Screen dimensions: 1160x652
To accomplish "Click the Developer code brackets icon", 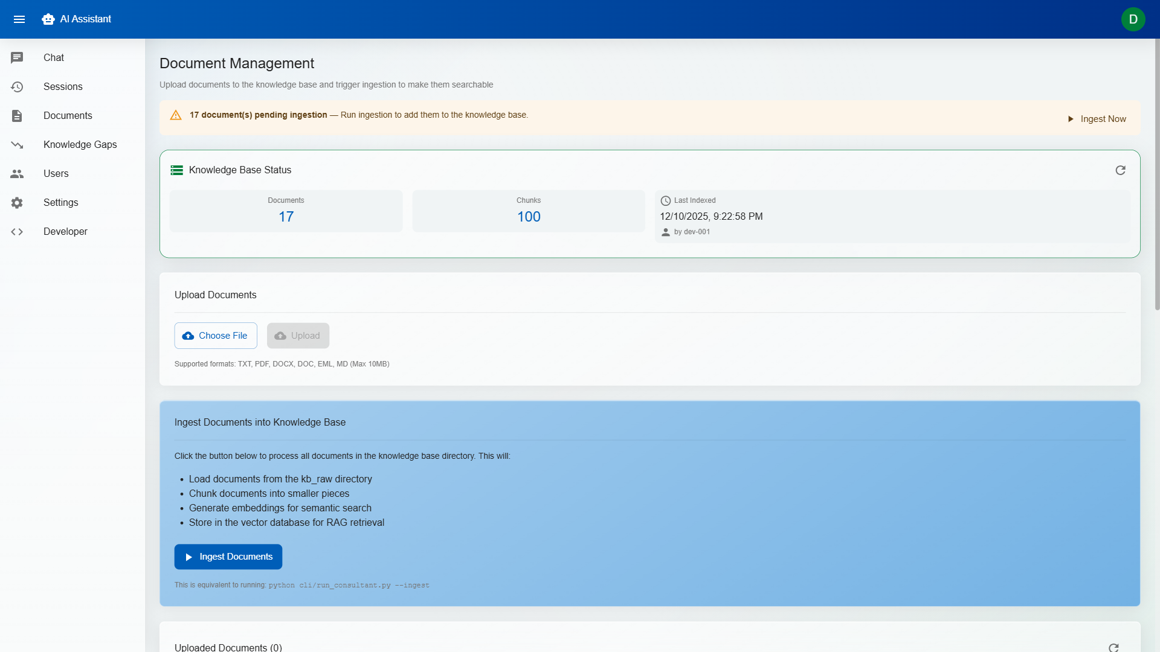I will pos(17,232).
